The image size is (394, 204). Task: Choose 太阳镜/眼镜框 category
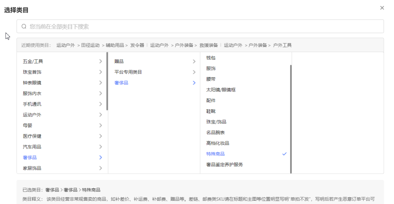221,90
